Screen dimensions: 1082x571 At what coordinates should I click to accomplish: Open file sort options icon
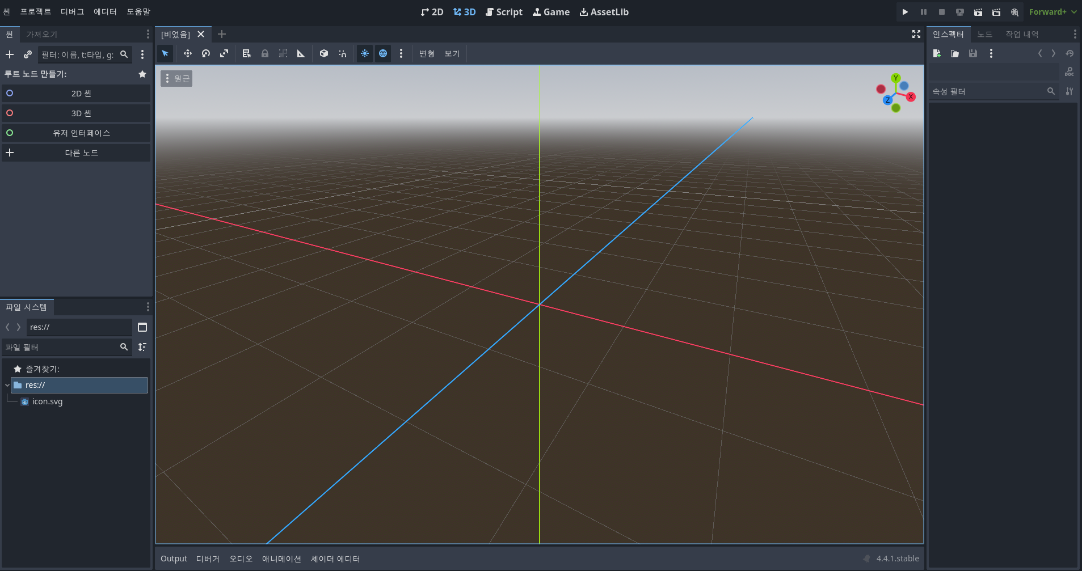click(142, 347)
